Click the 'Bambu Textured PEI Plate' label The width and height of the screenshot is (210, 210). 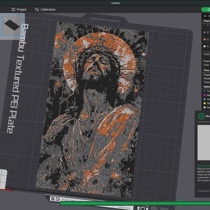click(x=17, y=78)
